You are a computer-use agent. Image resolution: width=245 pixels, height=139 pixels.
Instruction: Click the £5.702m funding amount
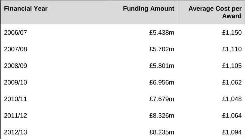[x=162, y=49]
